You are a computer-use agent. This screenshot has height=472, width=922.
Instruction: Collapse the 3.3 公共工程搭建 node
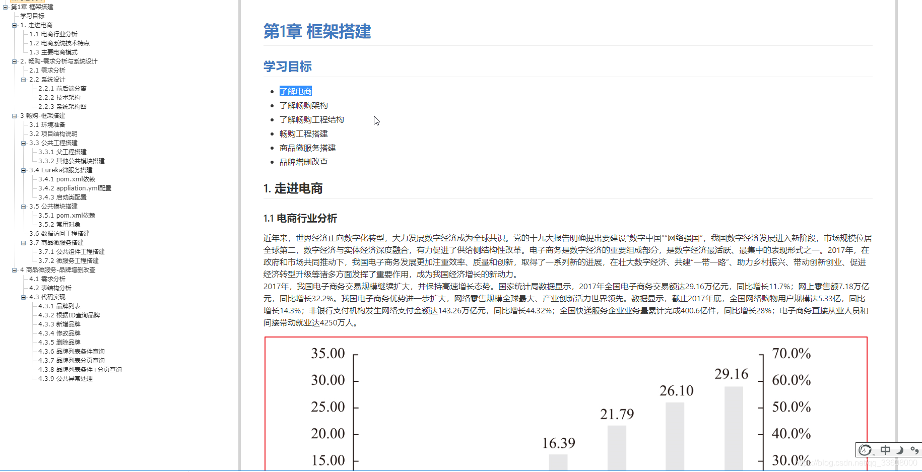pyautogui.click(x=23, y=143)
